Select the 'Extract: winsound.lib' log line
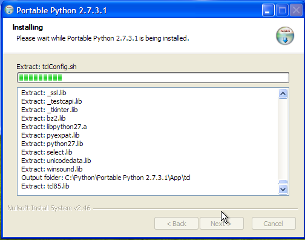The height and width of the screenshot is (240, 305). click(x=52, y=169)
